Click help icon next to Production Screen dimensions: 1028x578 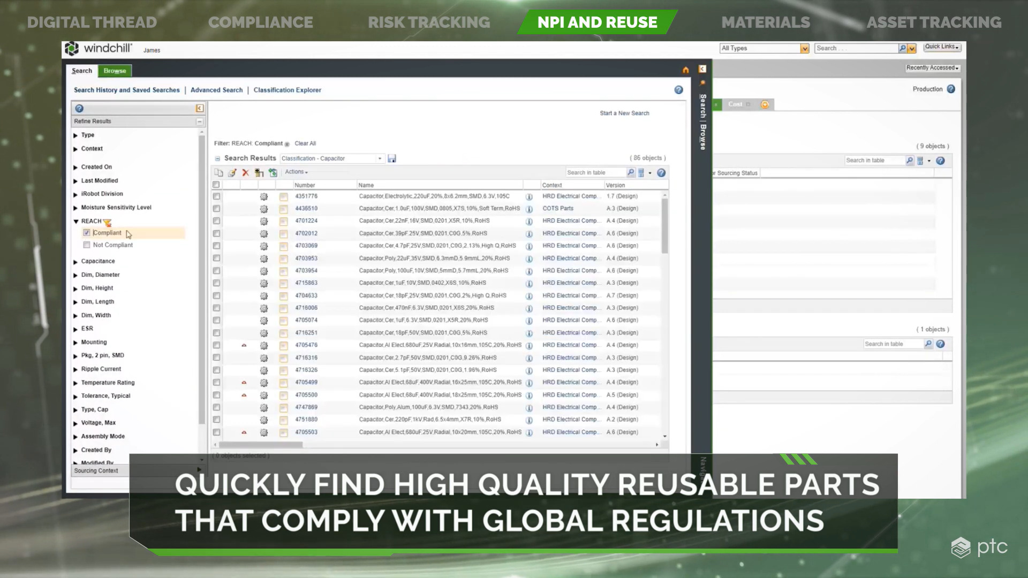(x=951, y=89)
